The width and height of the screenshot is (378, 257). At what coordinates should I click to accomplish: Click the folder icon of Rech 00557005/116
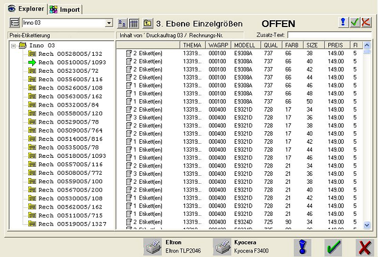[x=32, y=164]
